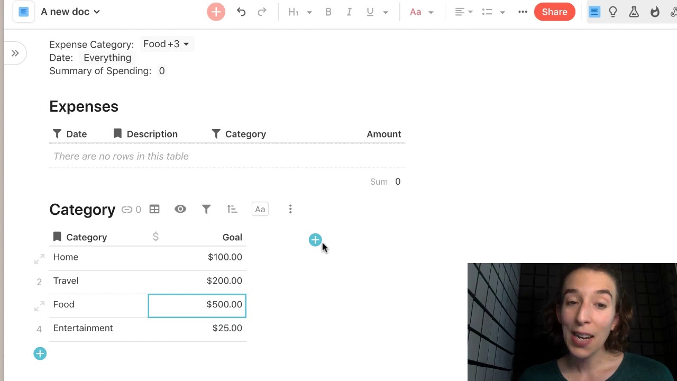Expand the underline options arrow
Screen dimensions: 677x381
pos(386,12)
